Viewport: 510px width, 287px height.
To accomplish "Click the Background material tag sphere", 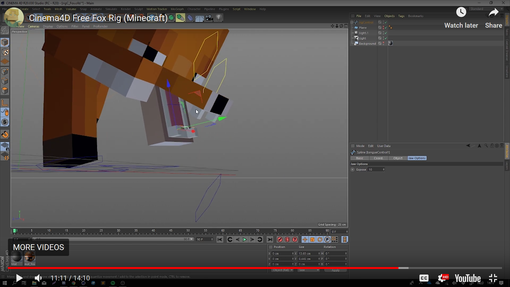I will [390, 43].
